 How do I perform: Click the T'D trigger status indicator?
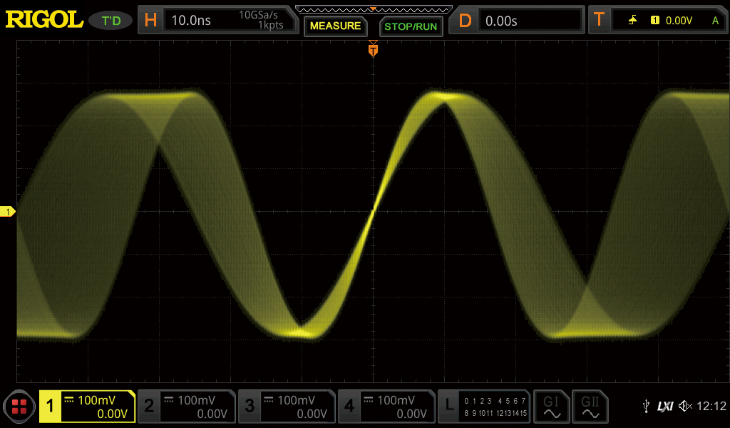(110, 21)
